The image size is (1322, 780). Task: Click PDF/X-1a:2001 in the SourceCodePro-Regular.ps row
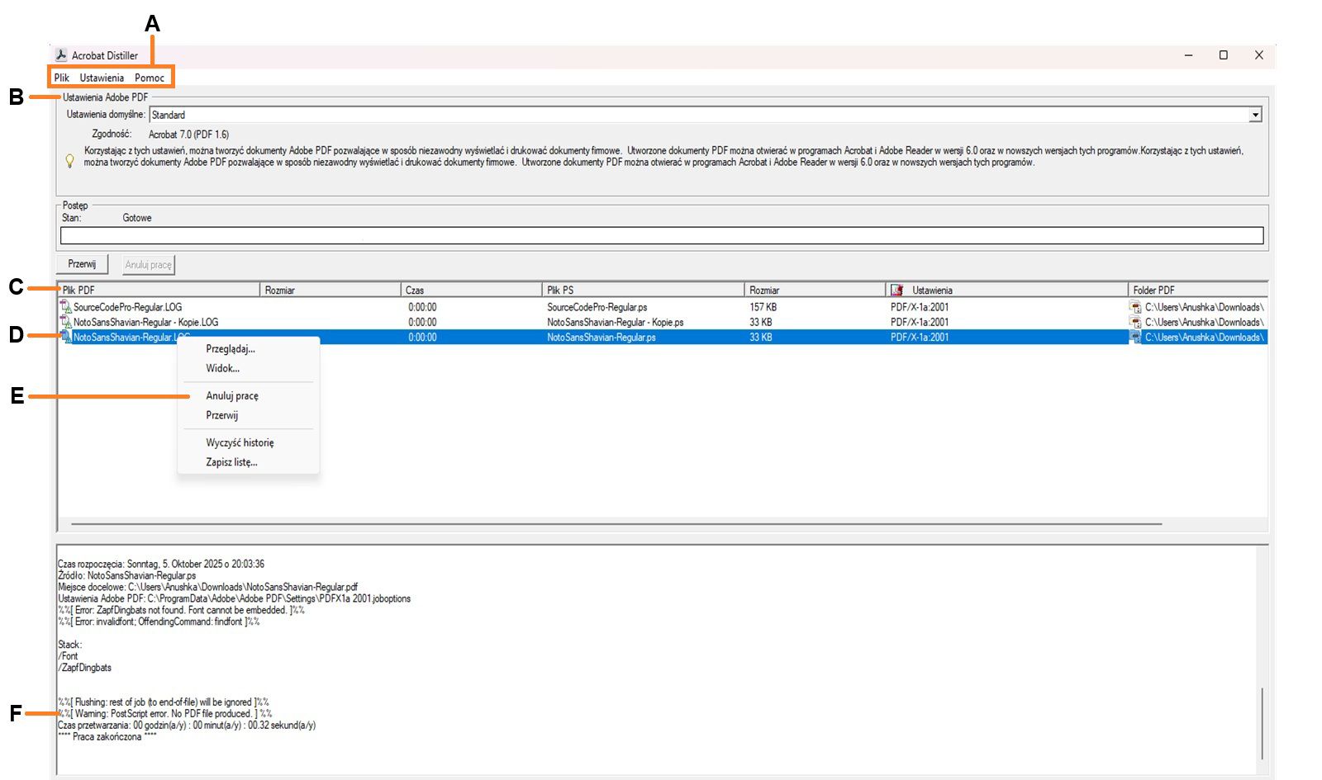click(x=920, y=307)
